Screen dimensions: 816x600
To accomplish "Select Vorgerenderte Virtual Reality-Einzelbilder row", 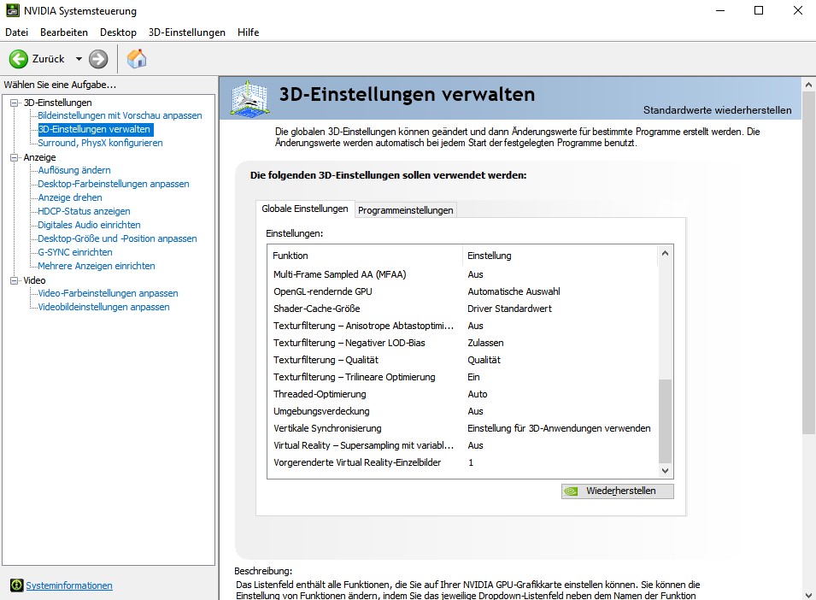I will [462, 462].
